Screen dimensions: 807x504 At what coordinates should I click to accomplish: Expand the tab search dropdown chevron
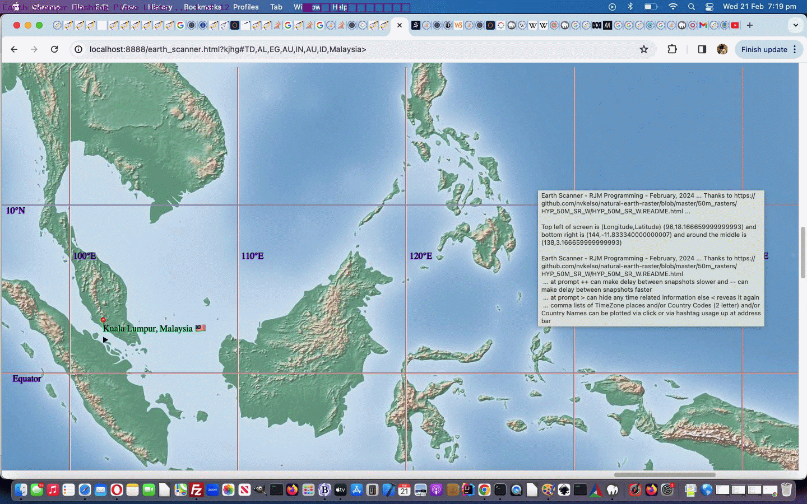[x=795, y=25]
